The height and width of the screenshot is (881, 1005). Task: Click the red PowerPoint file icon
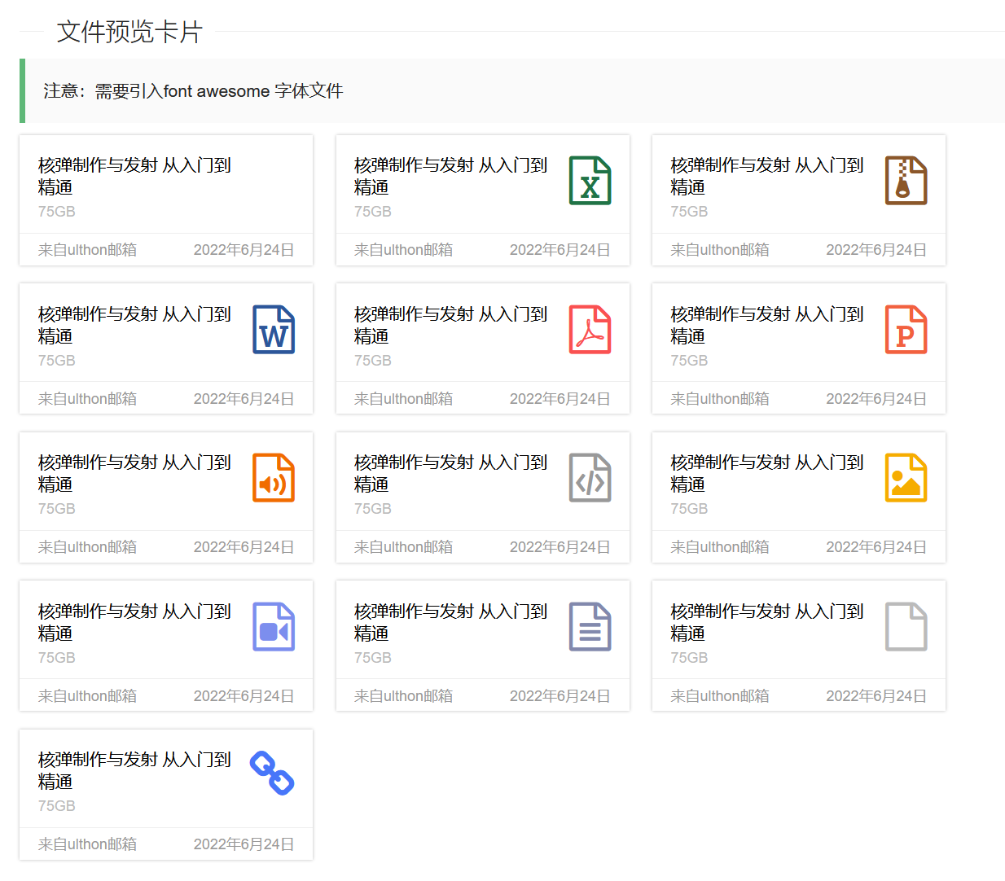906,329
